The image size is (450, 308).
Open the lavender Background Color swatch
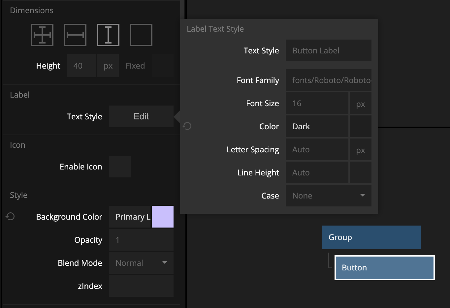[x=163, y=217]
